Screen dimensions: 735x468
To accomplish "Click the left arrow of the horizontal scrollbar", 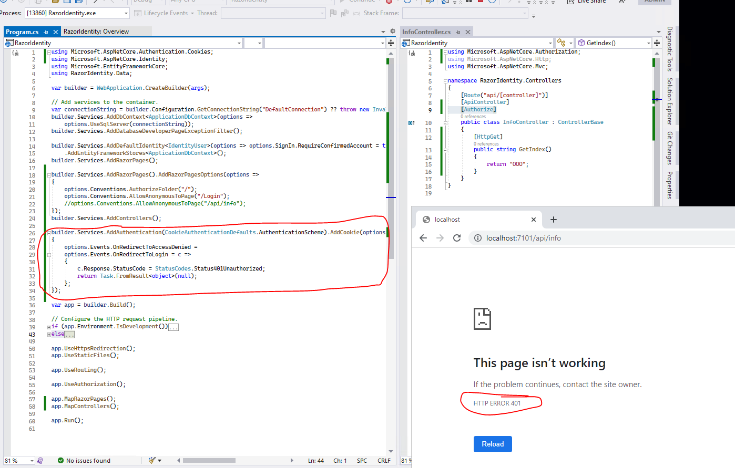I will pyautogui.click(x=179, y=461).
